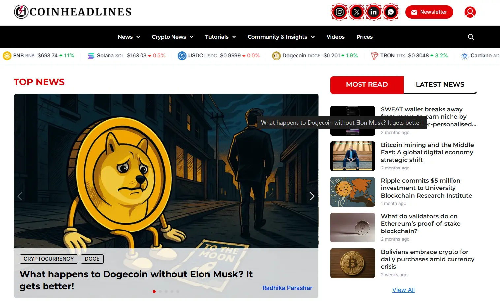The height and width of the screenshot is (308, 500).
Task: Click the CoinHeadlines logo
Action: pos(73,12)
